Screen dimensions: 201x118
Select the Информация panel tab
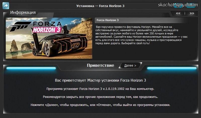tap(23, 13)
